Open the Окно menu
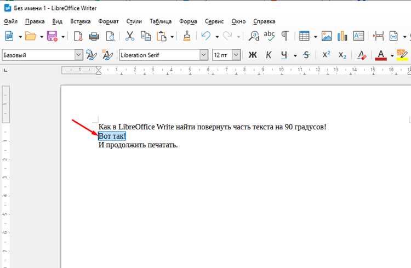The width and height of the screenshot is (411, 268). click(238, 21)
